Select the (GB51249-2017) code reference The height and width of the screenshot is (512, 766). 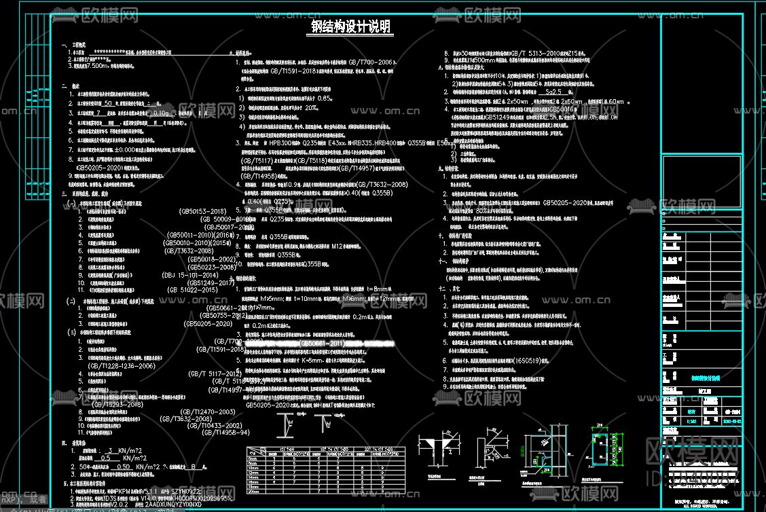tap(211, 283)
